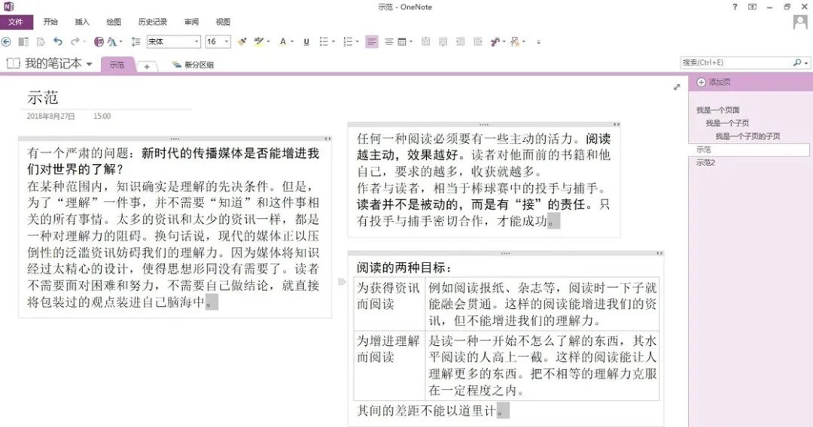Viewport: 813px width, 427px height.
Task: Activate the Format Painter brush
Action: click(x=242, y=41)
